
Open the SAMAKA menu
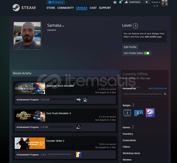click(x=82, y=8)
